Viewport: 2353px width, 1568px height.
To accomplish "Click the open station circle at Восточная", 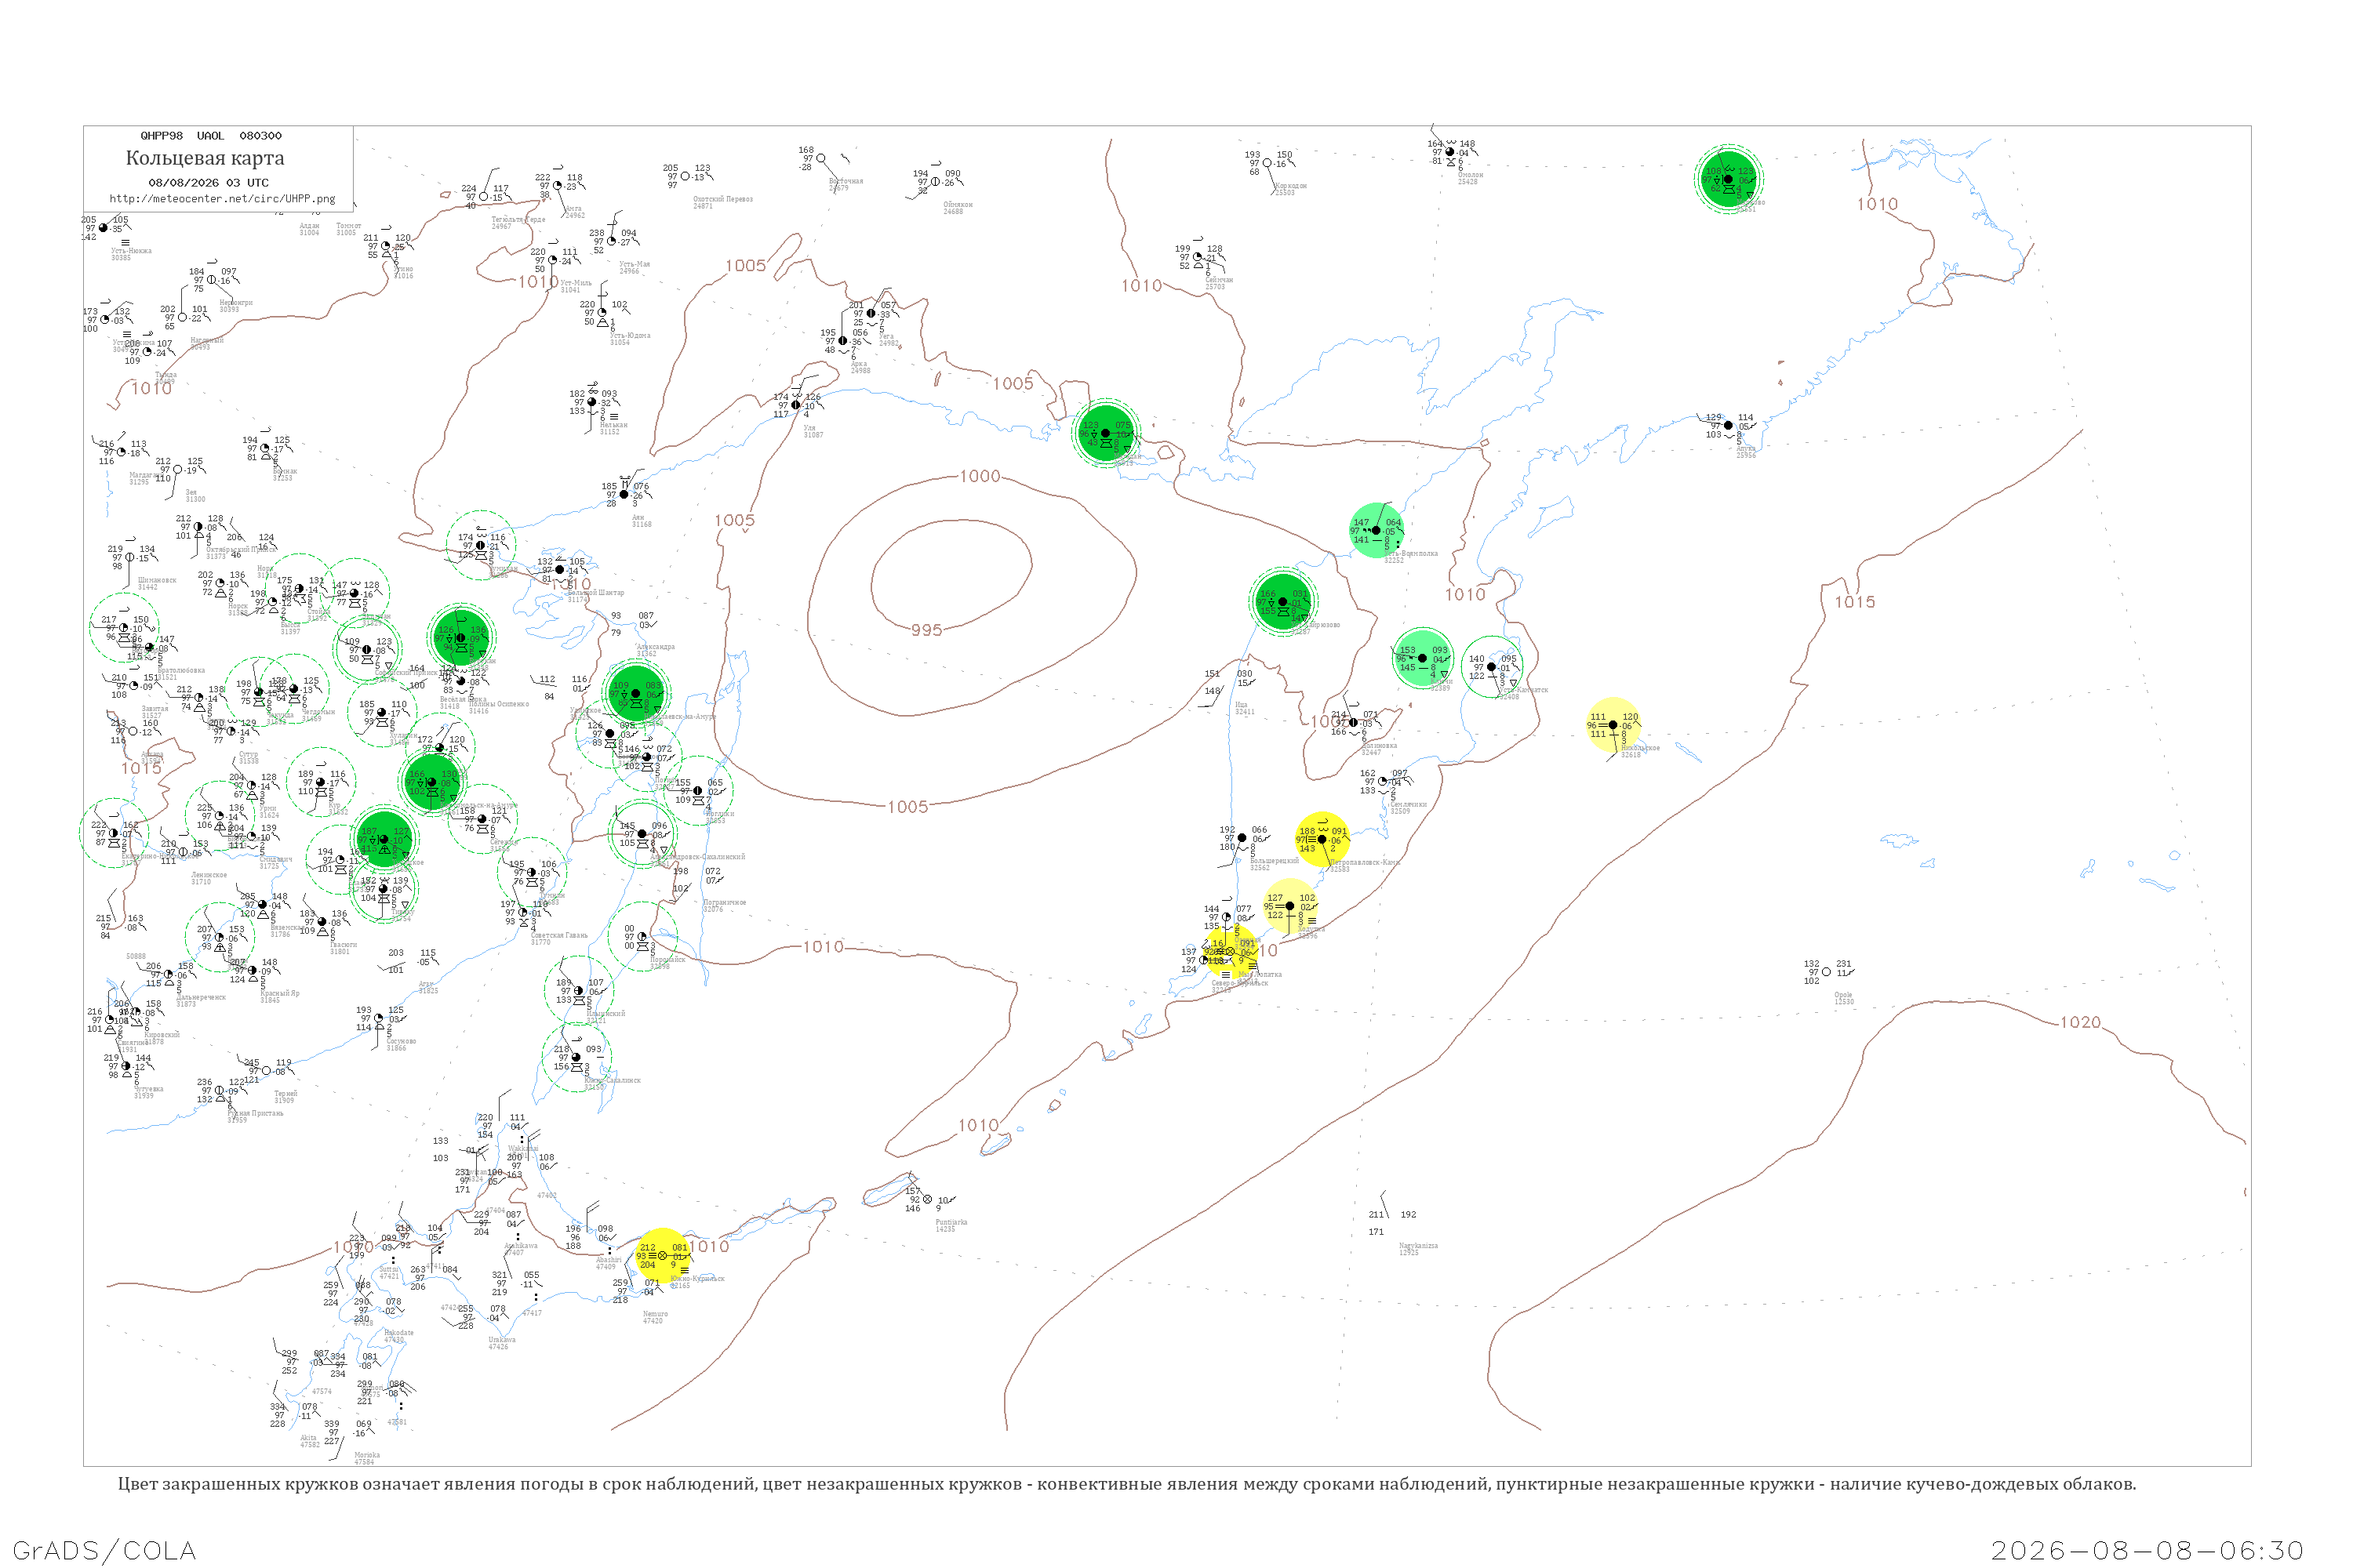I will pos(821,158).
